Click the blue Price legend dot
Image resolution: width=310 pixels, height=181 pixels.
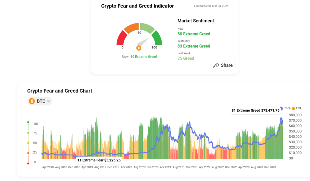(x=281, y=108)
